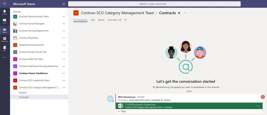Click Contoso SCO Leadership Team SL avatar
The image size is (267, 115).
15,81
